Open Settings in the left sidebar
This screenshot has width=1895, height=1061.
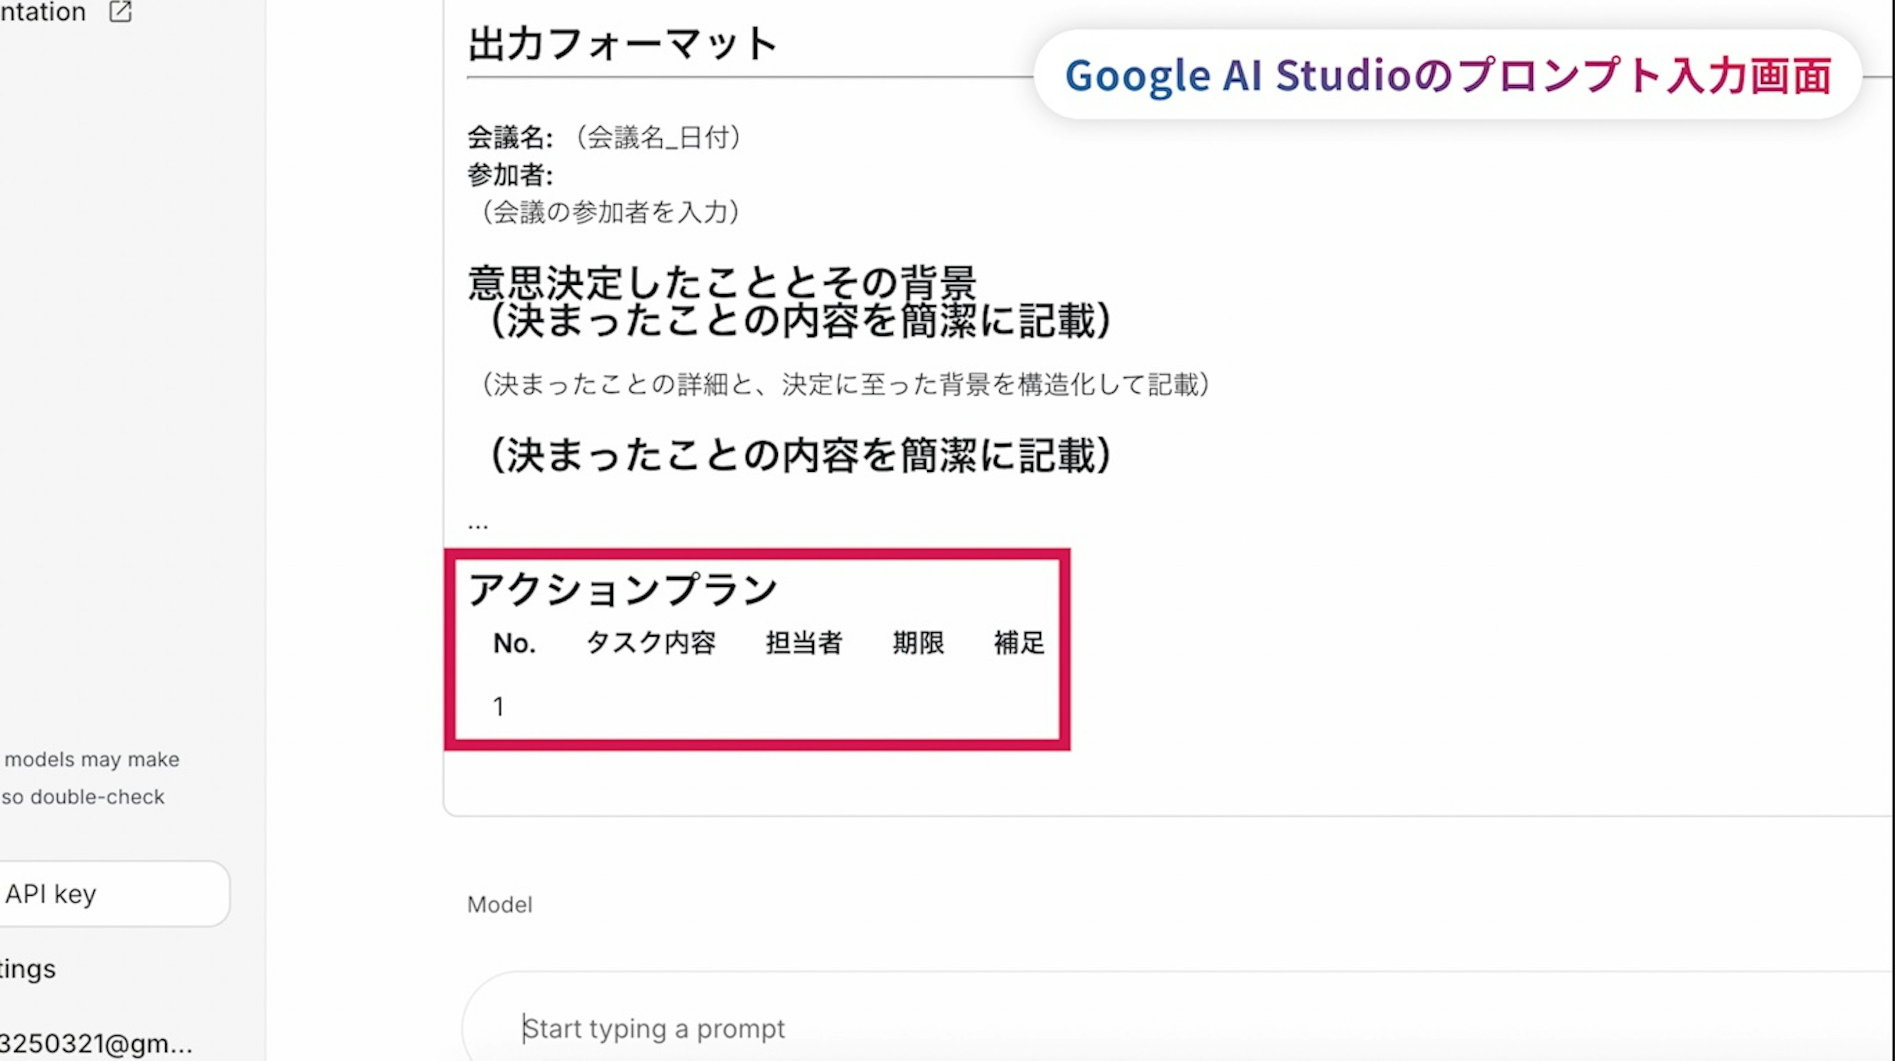coord(28,968)
